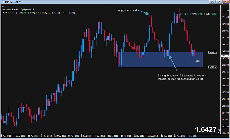Click the '27 May 2013' date label
230x139 pixels.
click(73, 136)
